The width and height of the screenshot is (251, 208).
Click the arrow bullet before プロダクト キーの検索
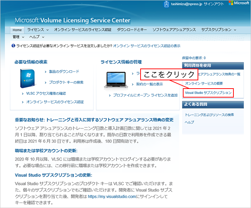(x=46, y=82)
